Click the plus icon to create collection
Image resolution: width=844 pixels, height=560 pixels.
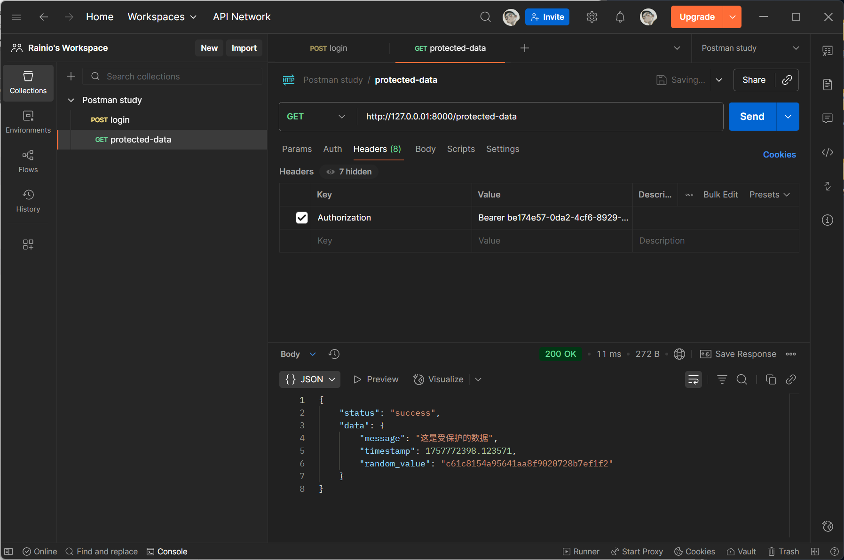click(x=71, y=76)
